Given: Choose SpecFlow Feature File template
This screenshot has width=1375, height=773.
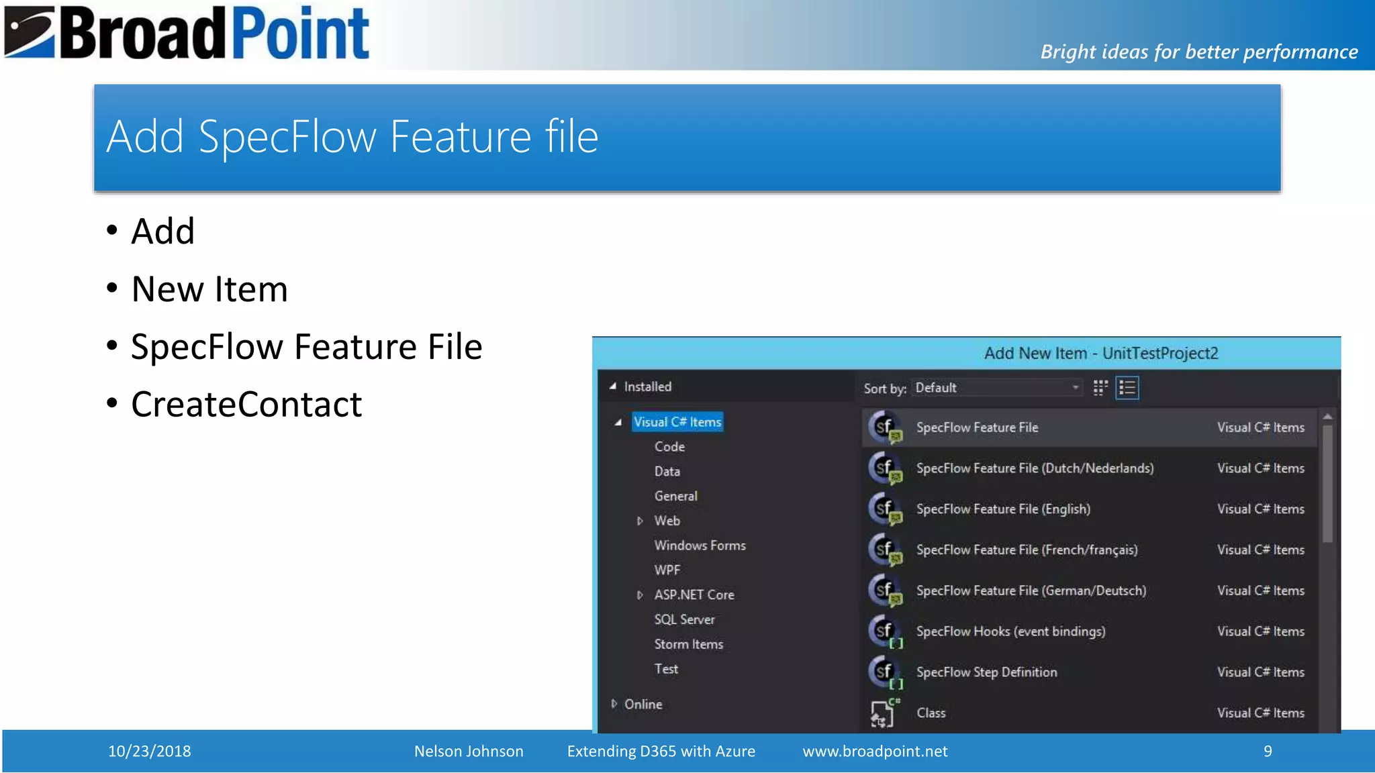Looking at the screenshot, I should click(1090, 427).
